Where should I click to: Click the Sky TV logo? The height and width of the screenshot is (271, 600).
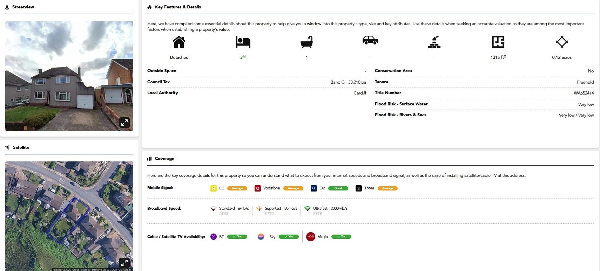tap(261, 237)
